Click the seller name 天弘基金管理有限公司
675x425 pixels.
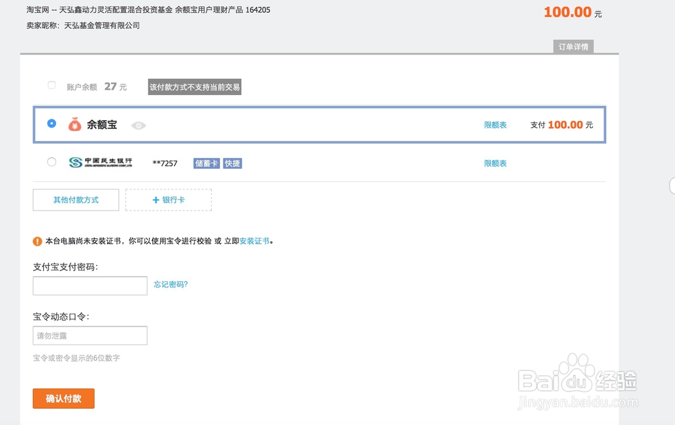pyautogui.click(x=102, y=26)
